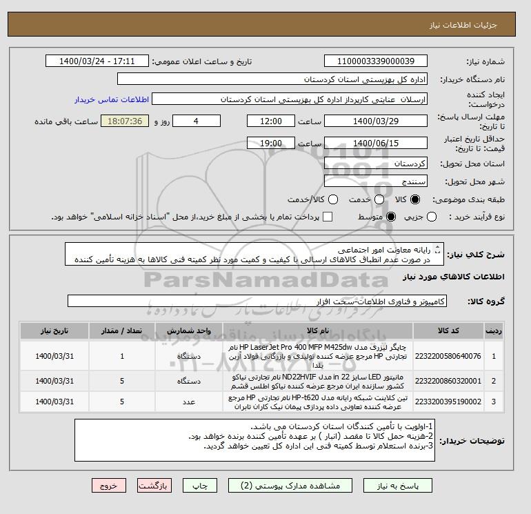Click the شماره نیاز field 1100003339000039

pyautogui.click(x=376, y=61)
